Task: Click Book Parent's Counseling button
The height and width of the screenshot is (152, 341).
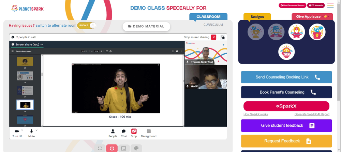Action: [286, 92]
